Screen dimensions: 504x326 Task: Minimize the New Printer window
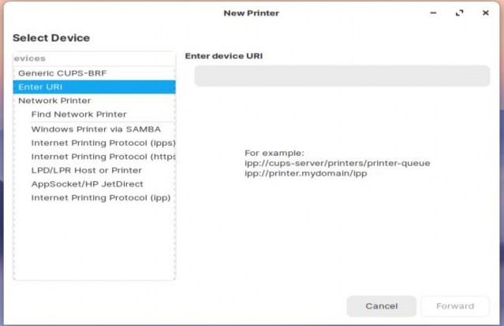pyautogui.click(x=433, y=13)
